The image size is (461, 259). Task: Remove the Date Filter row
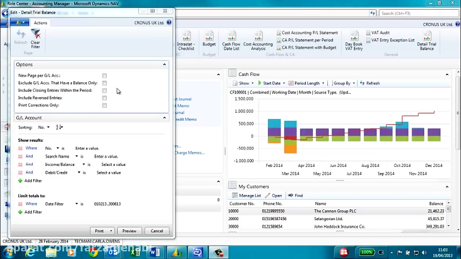click(20, 204)
